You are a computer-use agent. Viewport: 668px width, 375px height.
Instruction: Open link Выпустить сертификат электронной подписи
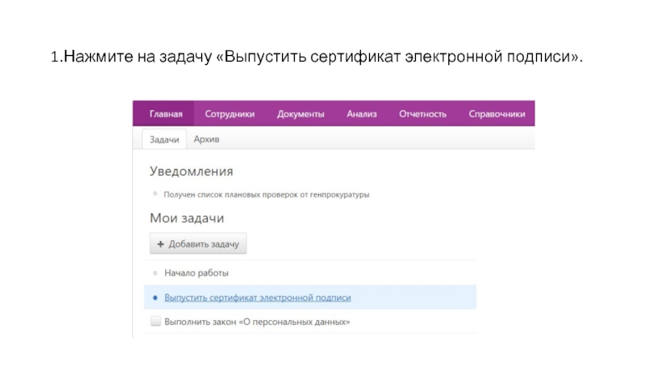point(258,297)
